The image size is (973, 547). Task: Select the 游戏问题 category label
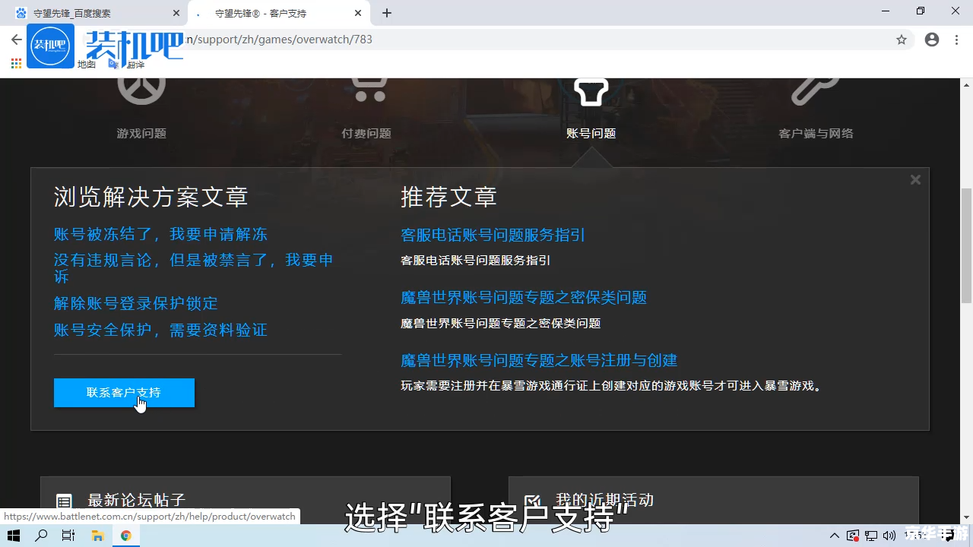[x=141, y=133]
